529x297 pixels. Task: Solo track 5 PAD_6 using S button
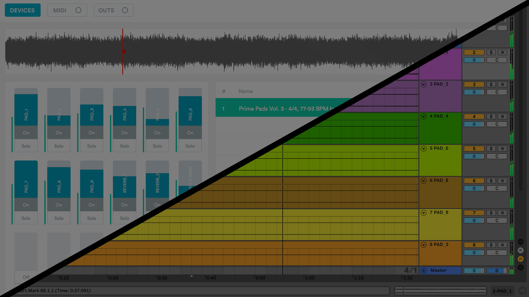point(491,148)
